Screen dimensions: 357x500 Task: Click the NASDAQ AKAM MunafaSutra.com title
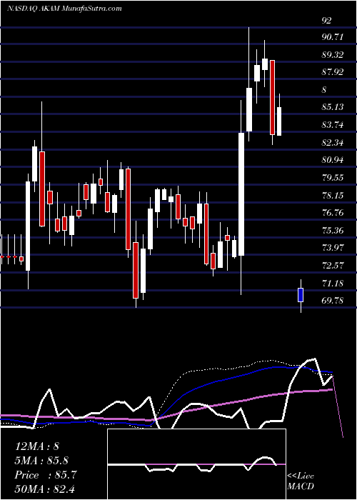[x=64, y=9]
